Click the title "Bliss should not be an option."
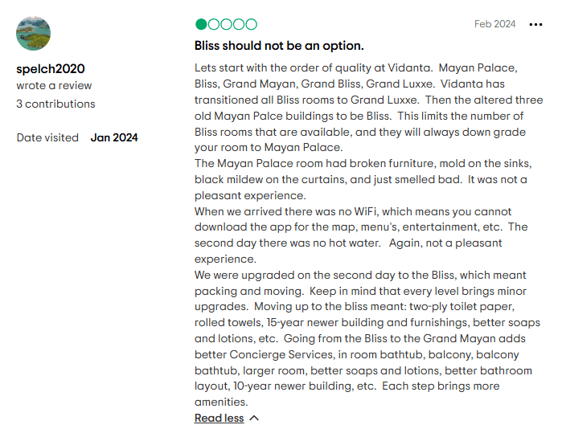The image size is (562, 429). click(x=279, y=45)
